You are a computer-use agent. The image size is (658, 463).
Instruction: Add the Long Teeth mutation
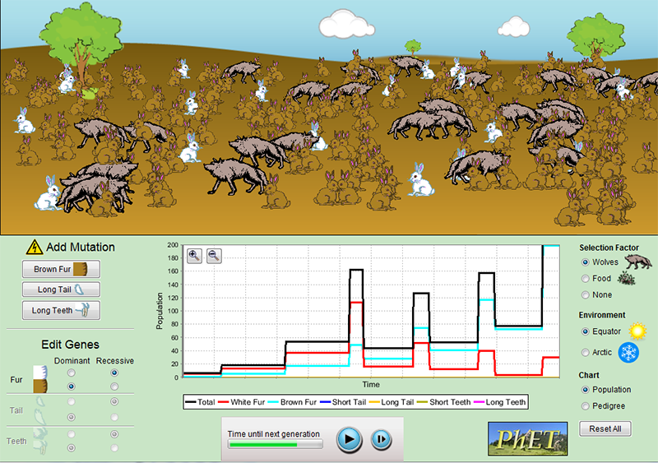point(61,310)
